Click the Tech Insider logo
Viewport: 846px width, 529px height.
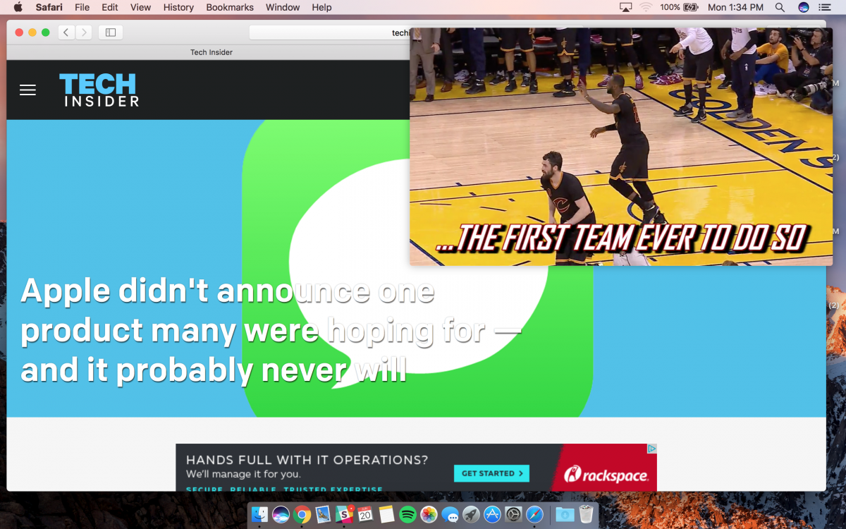coord(99,90)
